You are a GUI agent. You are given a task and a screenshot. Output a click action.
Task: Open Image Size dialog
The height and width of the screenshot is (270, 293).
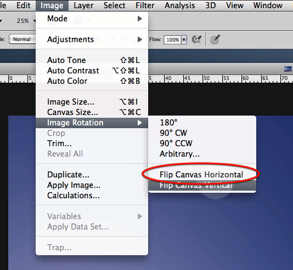[x=92, y=102]
